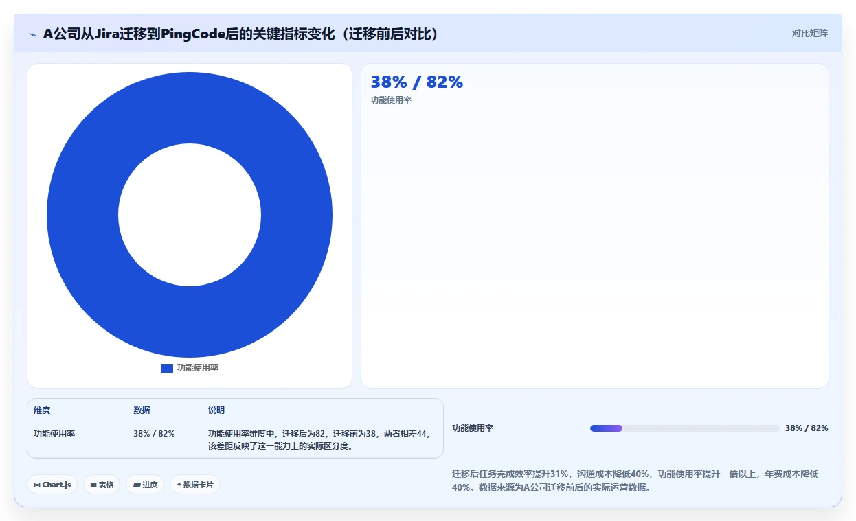Image resolution: width=856 pixels, height=521 pixels.
Task: Select the 38% / 82% table cell
Action: [154, 434]
